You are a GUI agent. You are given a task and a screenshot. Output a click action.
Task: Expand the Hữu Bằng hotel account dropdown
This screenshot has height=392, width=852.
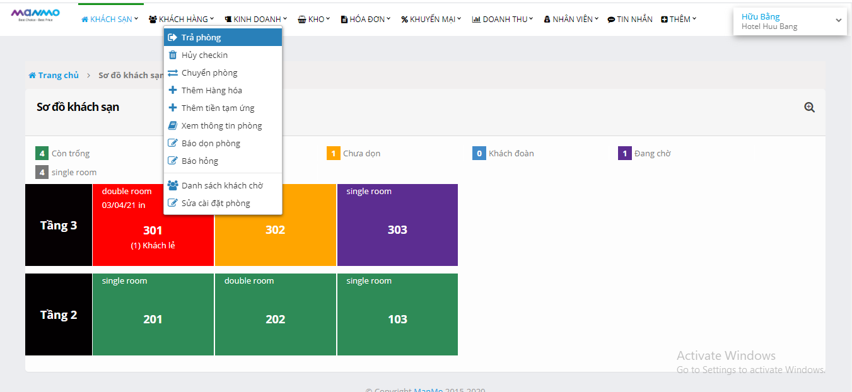[x=838, y=21]
